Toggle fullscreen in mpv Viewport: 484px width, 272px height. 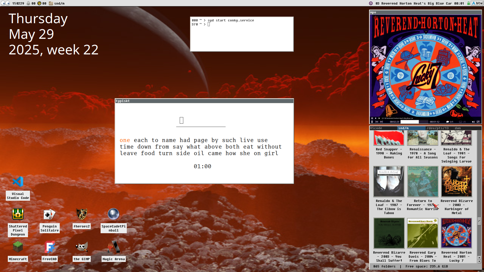[x=478, y=122]
